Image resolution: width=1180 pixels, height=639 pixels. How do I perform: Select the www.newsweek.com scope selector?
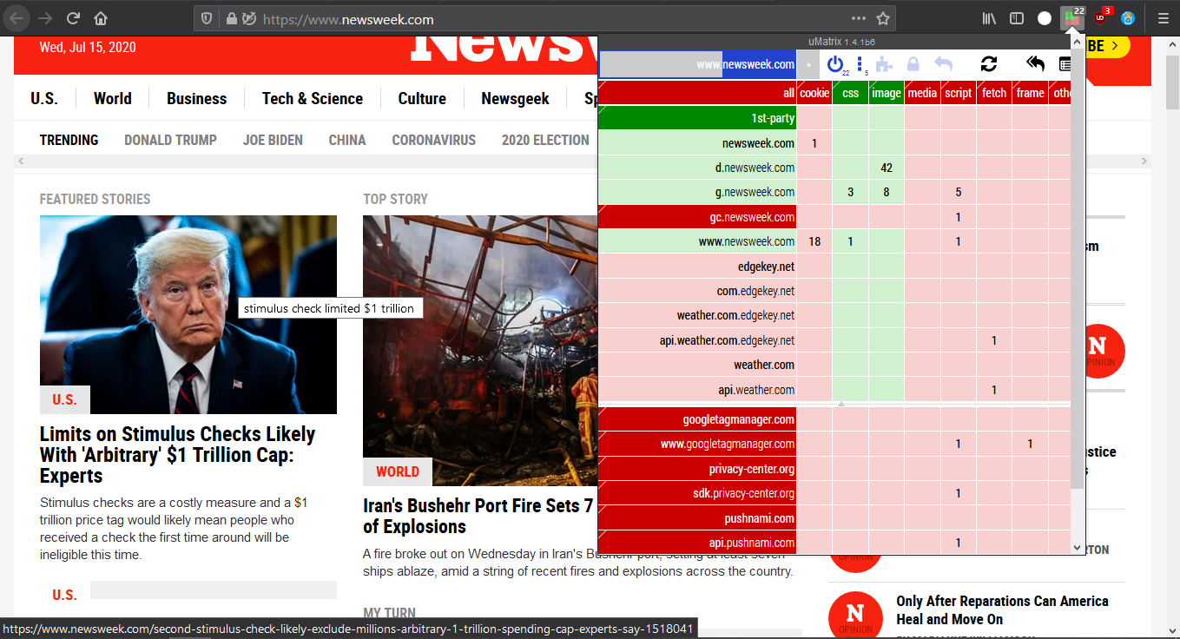point(697,64)
